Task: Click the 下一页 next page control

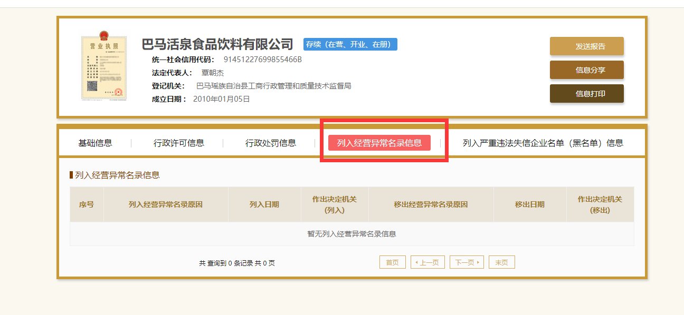Action: [466, 262]
